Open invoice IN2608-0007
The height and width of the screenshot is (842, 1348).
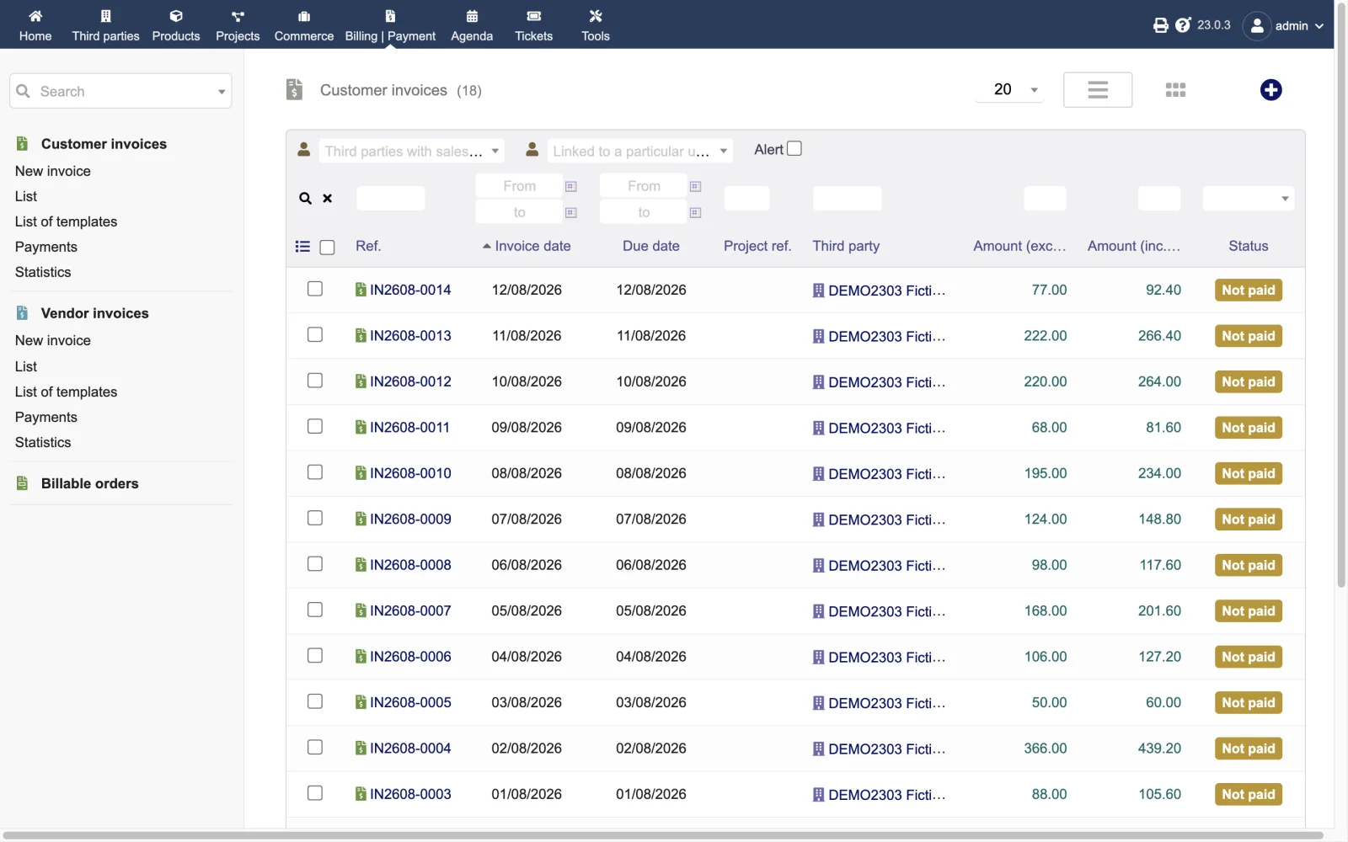(x=410, y=611)
